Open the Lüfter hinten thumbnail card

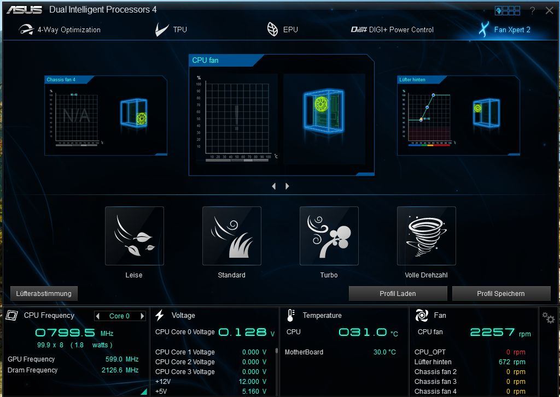tap(459, 116)
